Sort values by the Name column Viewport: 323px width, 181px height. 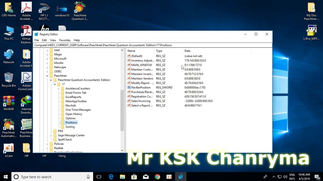point(140,51)
